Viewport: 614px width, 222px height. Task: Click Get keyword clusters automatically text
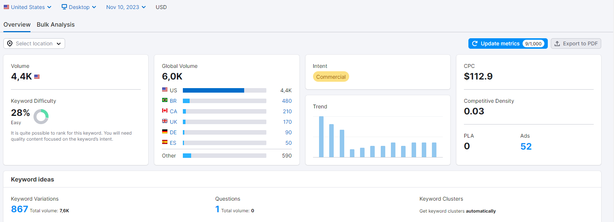457,211
